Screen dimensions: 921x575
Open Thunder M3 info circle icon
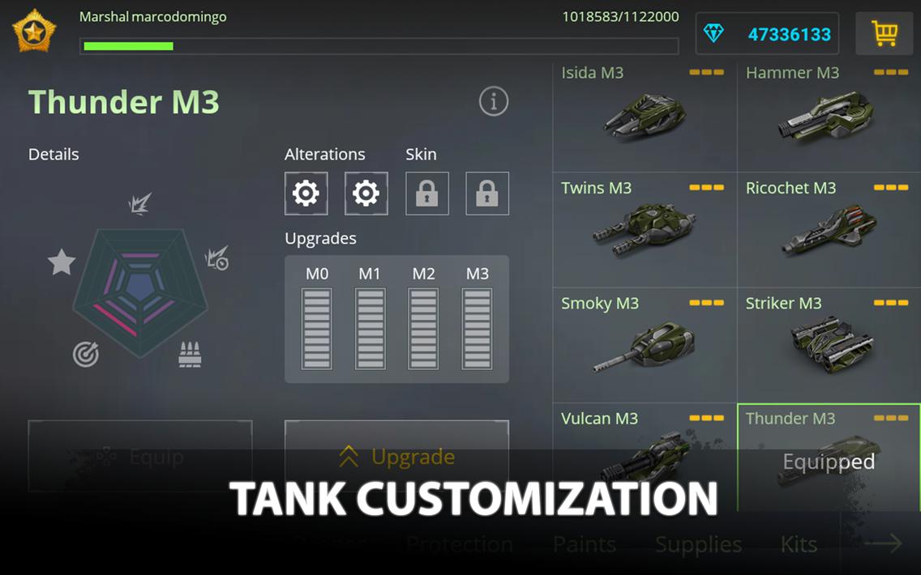coord(494,101)
